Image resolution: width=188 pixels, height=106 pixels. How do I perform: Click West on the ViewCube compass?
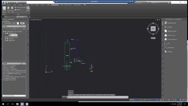[148, 29]
